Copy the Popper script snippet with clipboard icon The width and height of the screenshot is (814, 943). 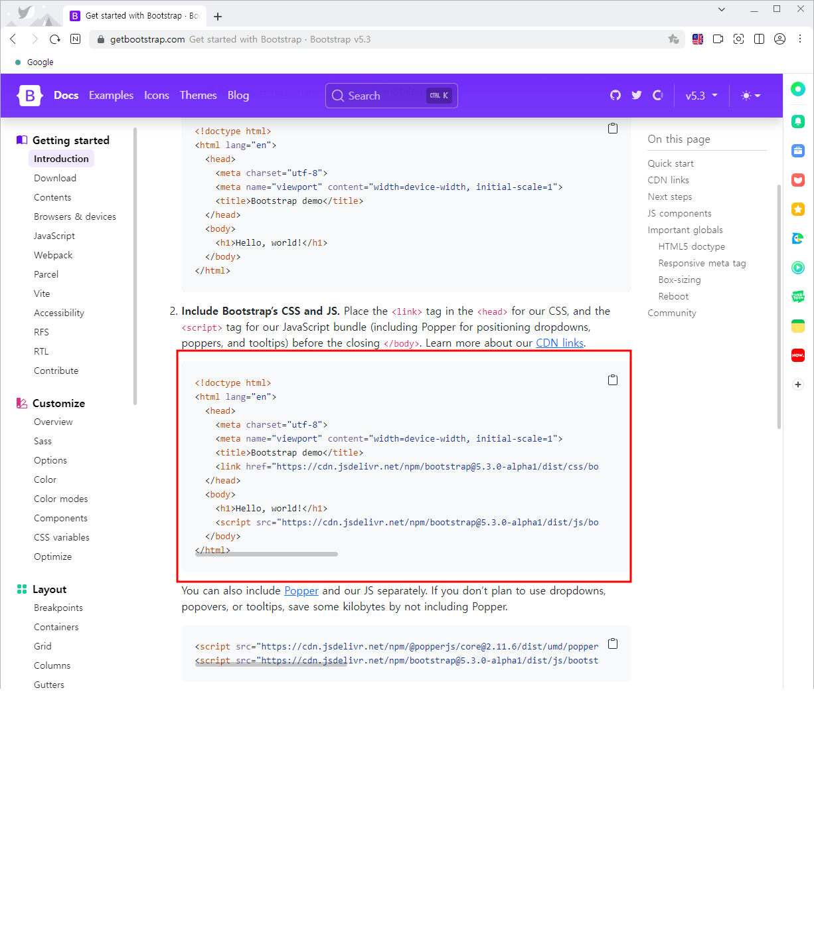(x=613, y=643)
